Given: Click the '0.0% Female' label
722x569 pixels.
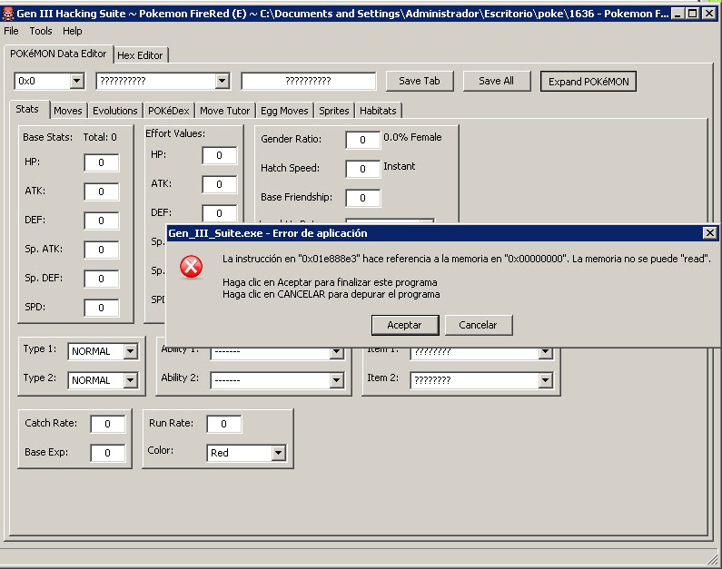Looking at the screenshot, I should 412,137.
